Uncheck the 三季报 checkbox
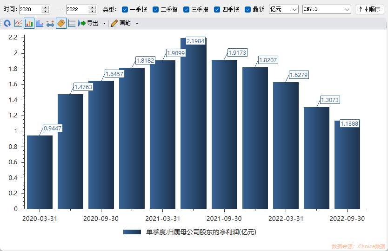 coord(187,9)
